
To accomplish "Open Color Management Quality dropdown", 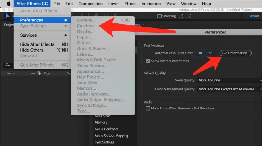I will coord(230,89).
